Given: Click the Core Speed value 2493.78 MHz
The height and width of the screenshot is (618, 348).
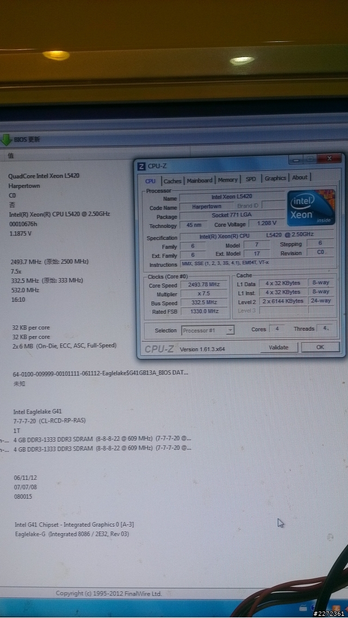Looking at the screenshot, I should (x=204, y=285).
